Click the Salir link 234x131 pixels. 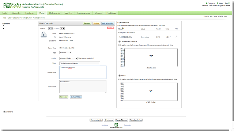226,3
